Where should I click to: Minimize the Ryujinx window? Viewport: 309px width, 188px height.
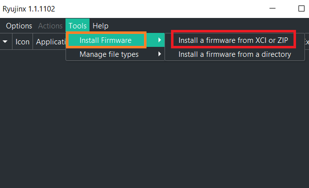click(x=272, y=8)
